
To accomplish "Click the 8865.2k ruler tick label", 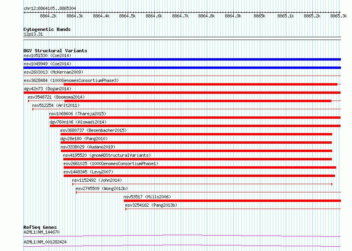I will (312, 16).
